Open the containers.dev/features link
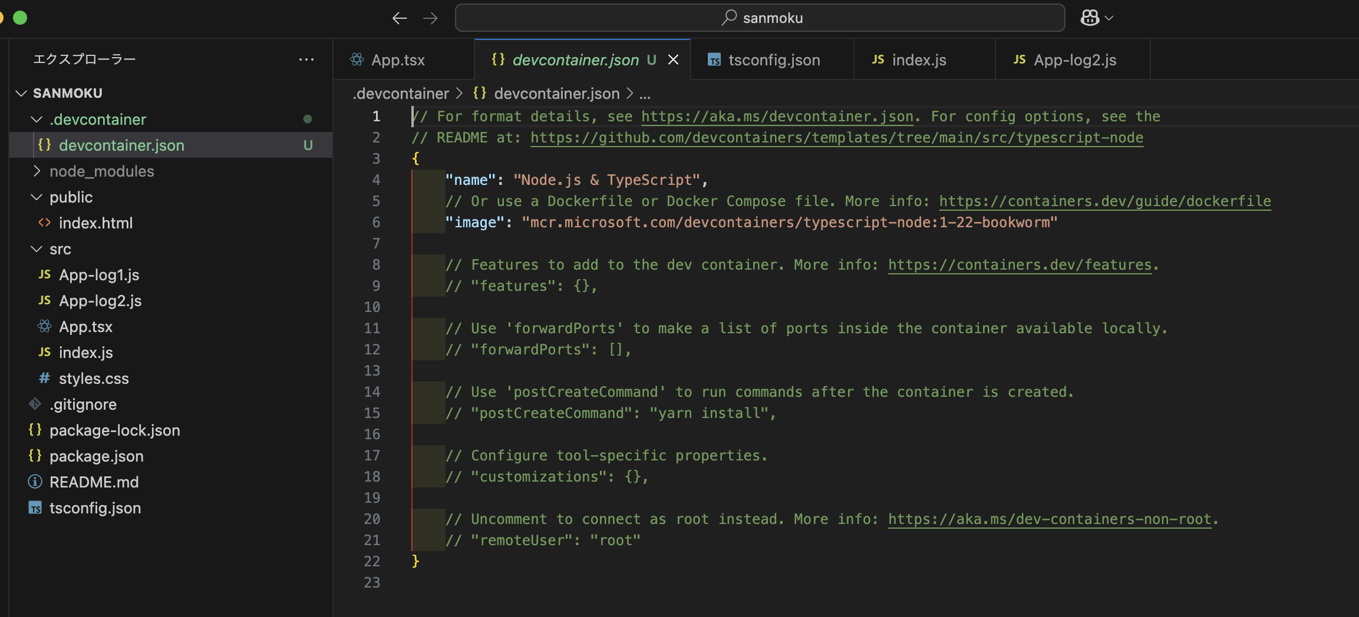 [x=1019, y=264]
